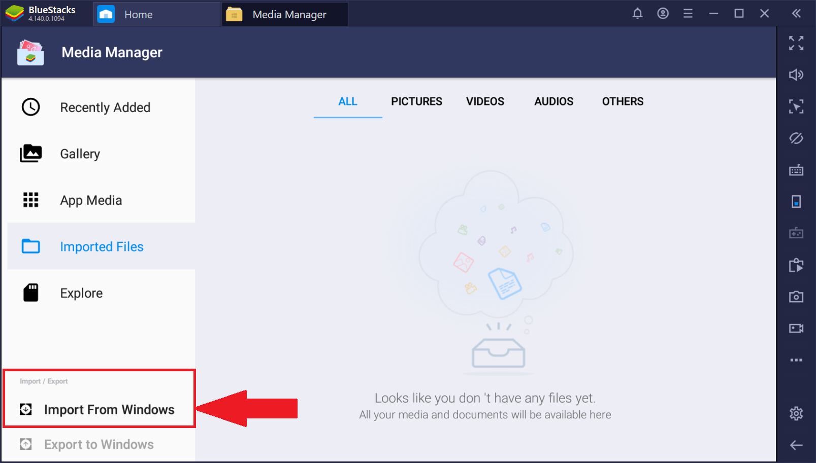Click the SD card icon beside Explore
Screen dimensions: 816x463
[30, 293]
